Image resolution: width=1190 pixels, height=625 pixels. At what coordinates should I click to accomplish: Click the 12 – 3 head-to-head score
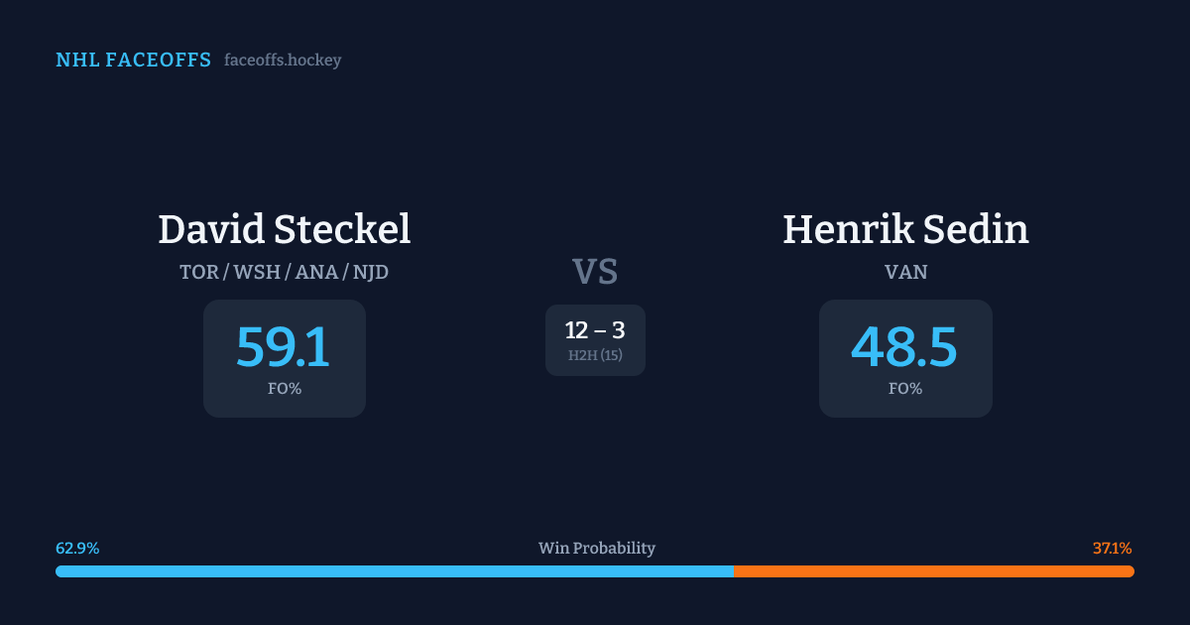point(595,331)
